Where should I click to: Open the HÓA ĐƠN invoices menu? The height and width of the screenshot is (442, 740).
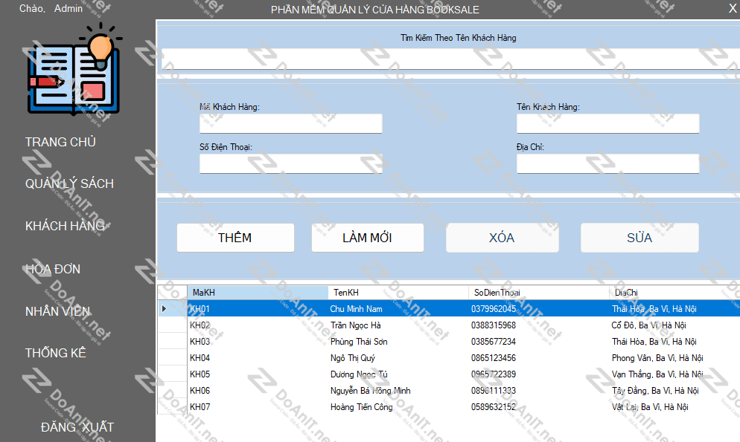coord(53,269)
